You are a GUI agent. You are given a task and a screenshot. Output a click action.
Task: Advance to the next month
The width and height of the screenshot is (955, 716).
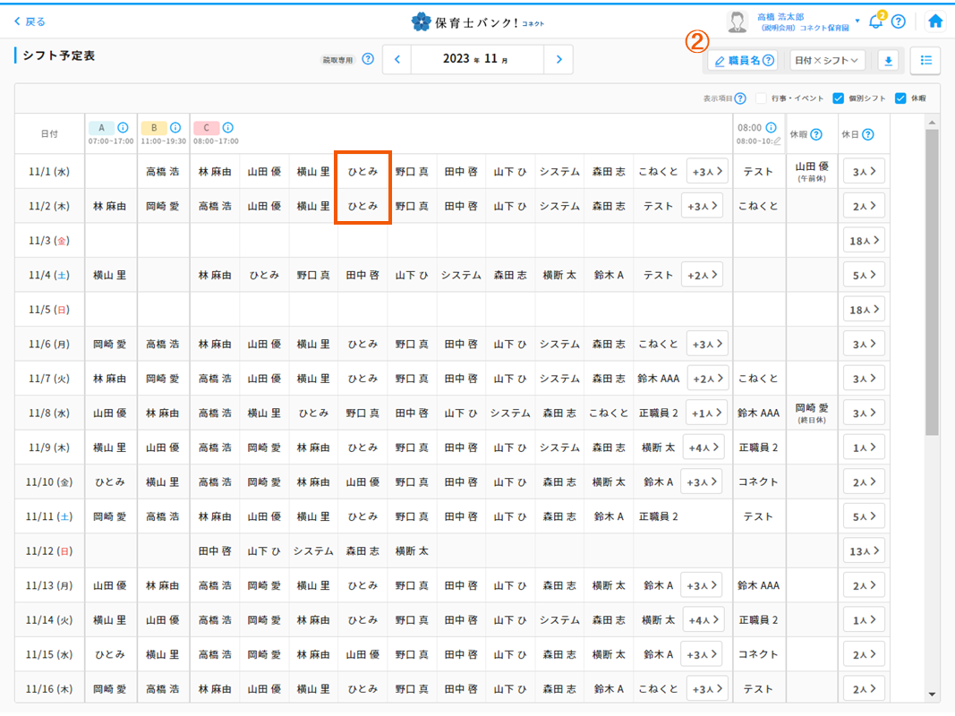click(x=559, y=60)
